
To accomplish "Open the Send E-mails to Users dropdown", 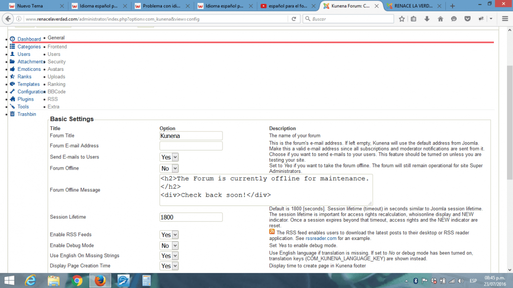I will (169, 157).
